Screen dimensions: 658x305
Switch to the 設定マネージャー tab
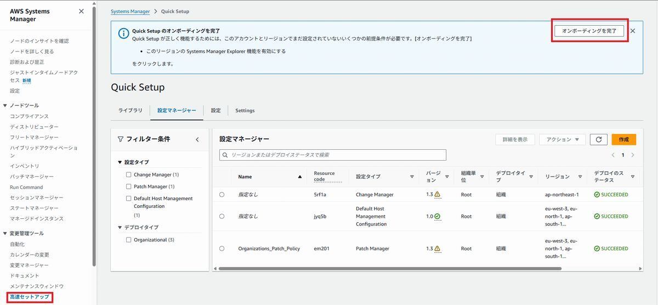coord(177,110)
